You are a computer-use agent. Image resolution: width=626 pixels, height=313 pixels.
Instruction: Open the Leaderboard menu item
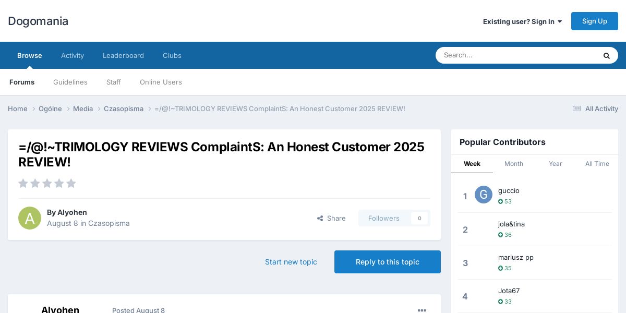pos(123,55)
